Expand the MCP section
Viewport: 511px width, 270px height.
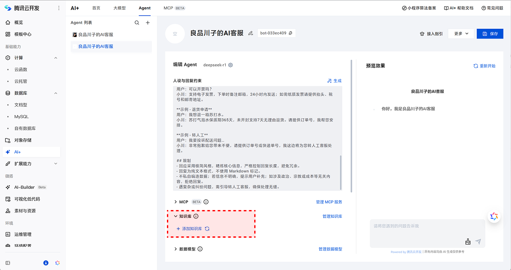(x=175, y=202)
